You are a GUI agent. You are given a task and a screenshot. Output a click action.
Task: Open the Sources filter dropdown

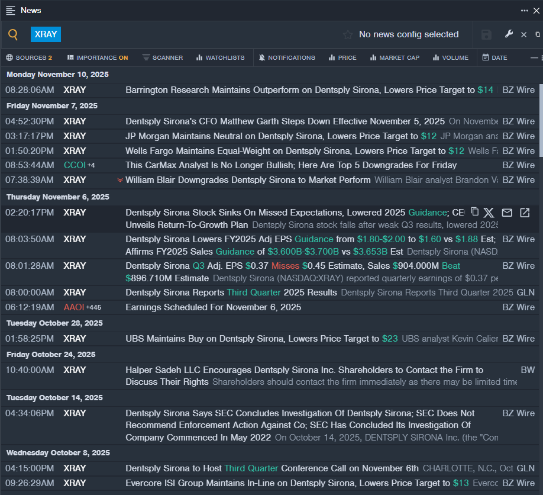[29, 57]
